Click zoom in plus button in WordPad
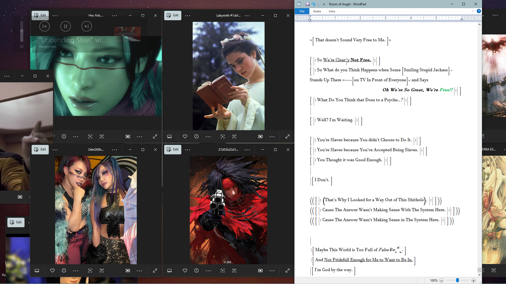 [474, 281]
